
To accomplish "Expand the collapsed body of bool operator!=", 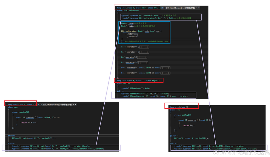I will tap(165, 68).
